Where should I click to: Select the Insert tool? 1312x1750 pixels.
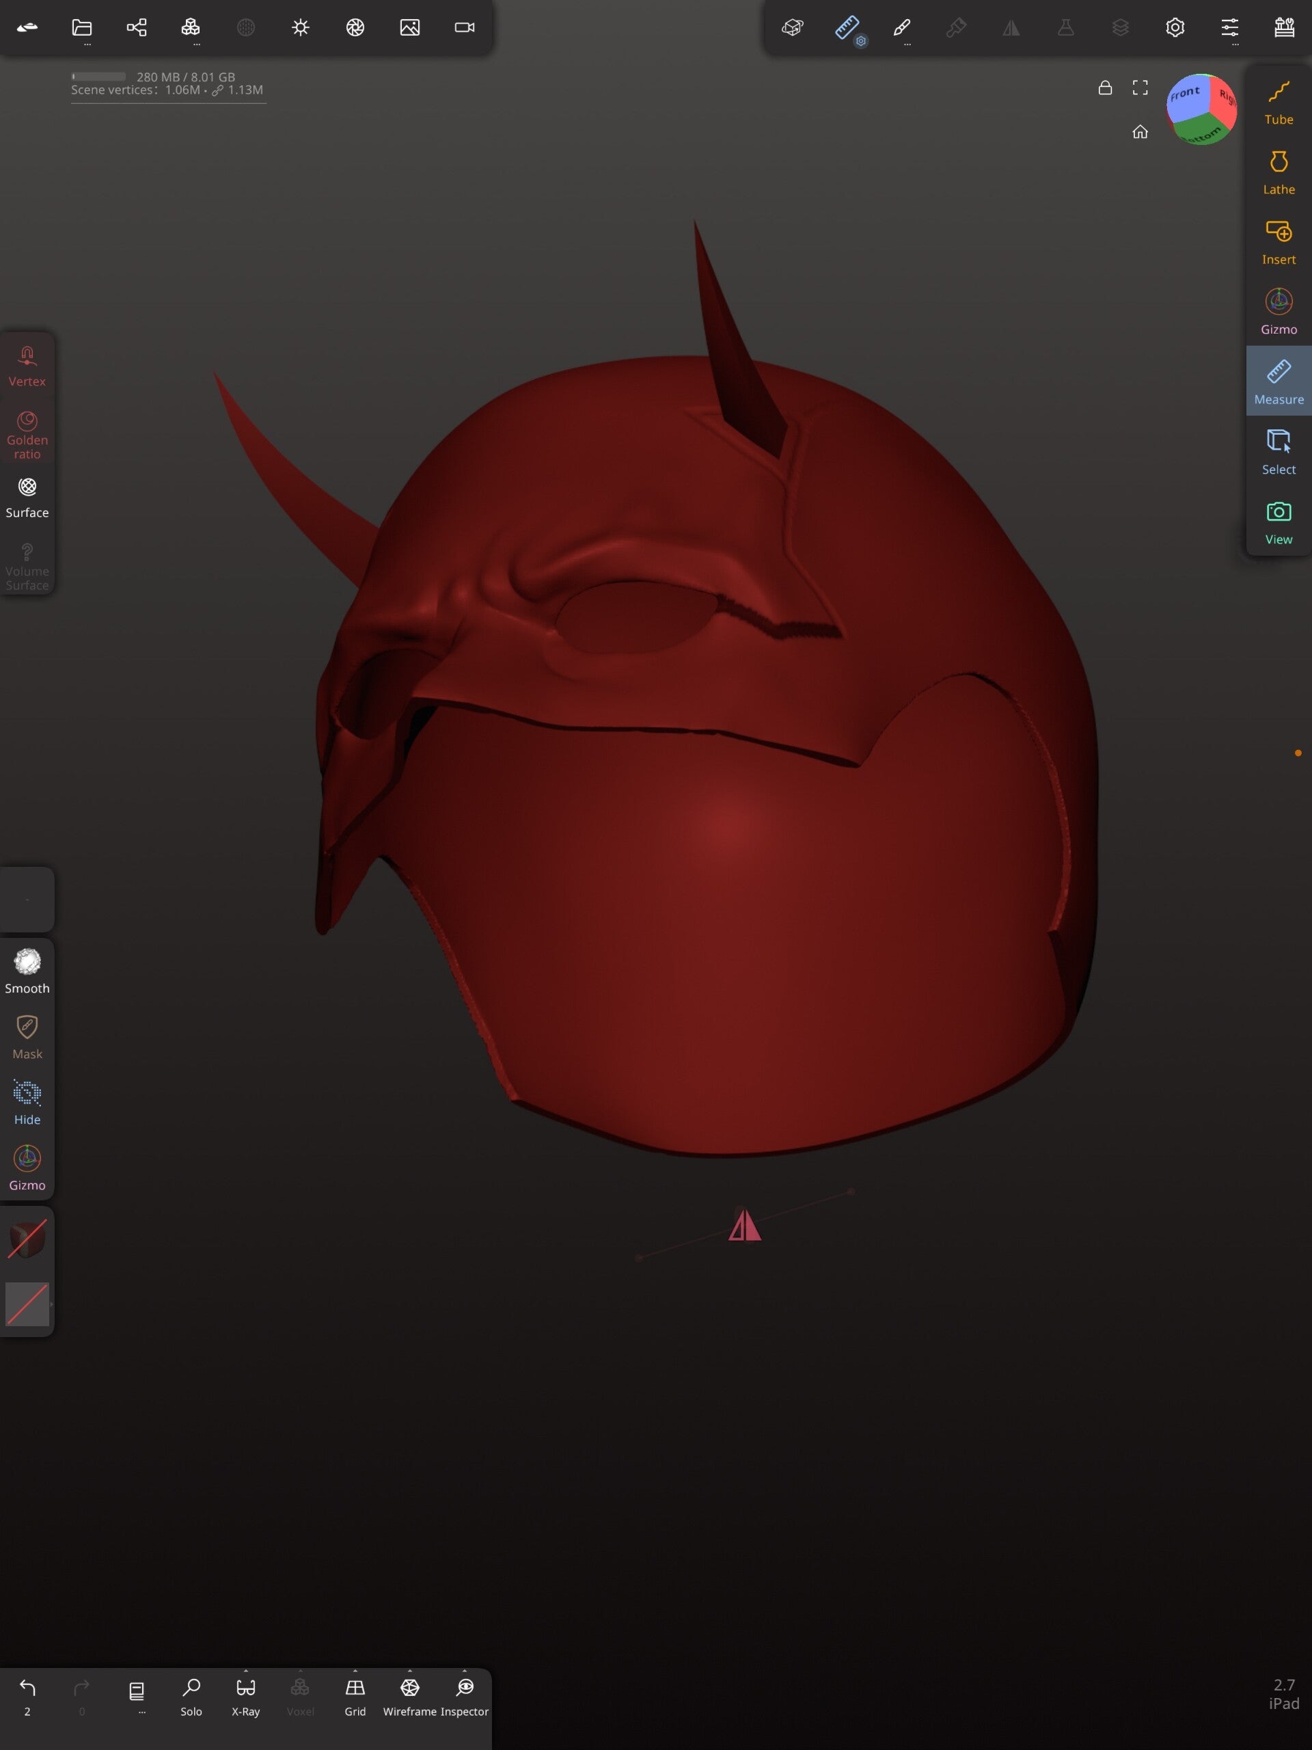click(1278, 241)
